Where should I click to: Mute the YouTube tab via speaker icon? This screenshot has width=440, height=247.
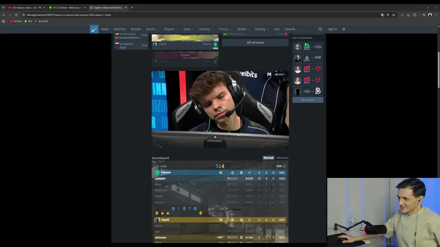click(40, 8)
